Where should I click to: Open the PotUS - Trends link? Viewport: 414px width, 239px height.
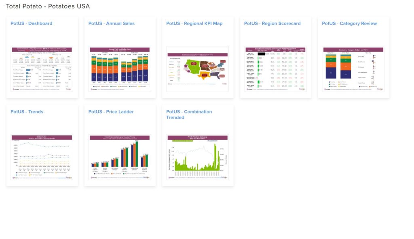(x=27, y=111)
